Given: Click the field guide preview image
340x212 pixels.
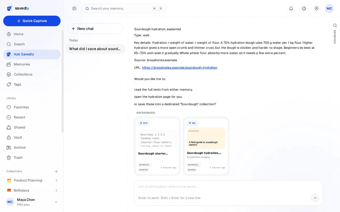Looking at the screenshot, I should pyautogui.click(x=206, y=138).
